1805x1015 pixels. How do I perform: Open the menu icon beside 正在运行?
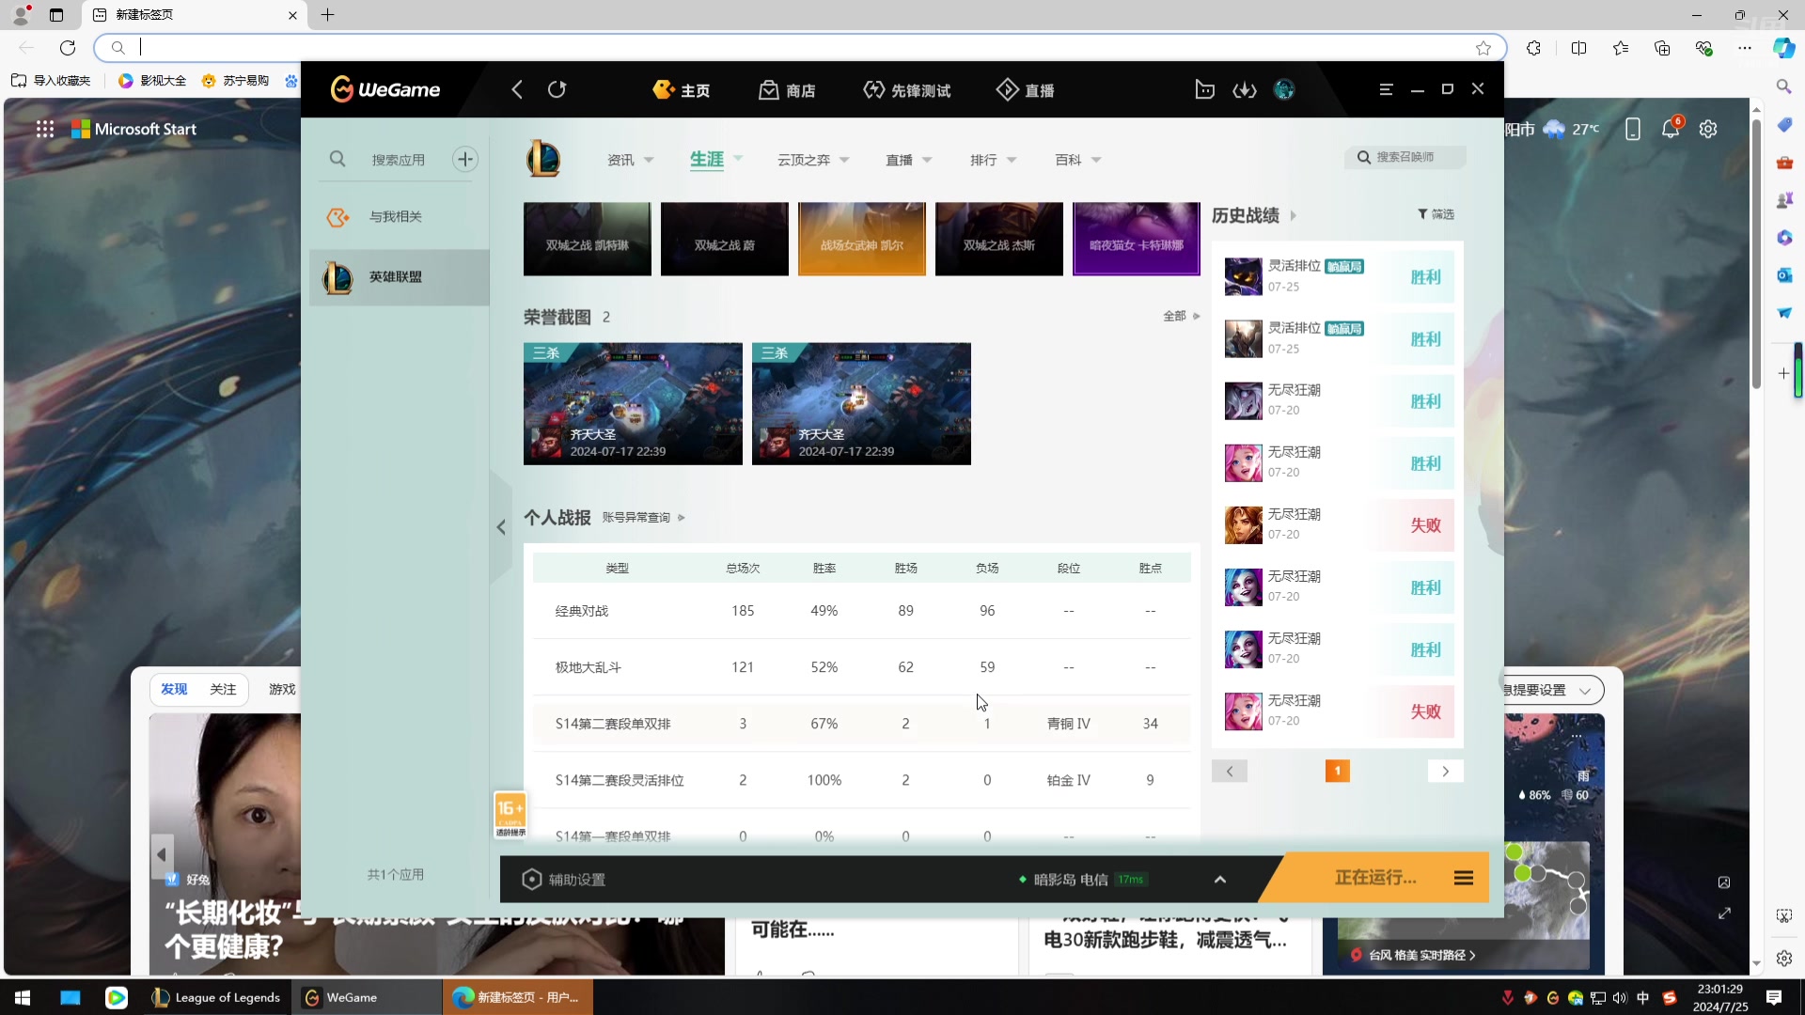pos(1464,878)
